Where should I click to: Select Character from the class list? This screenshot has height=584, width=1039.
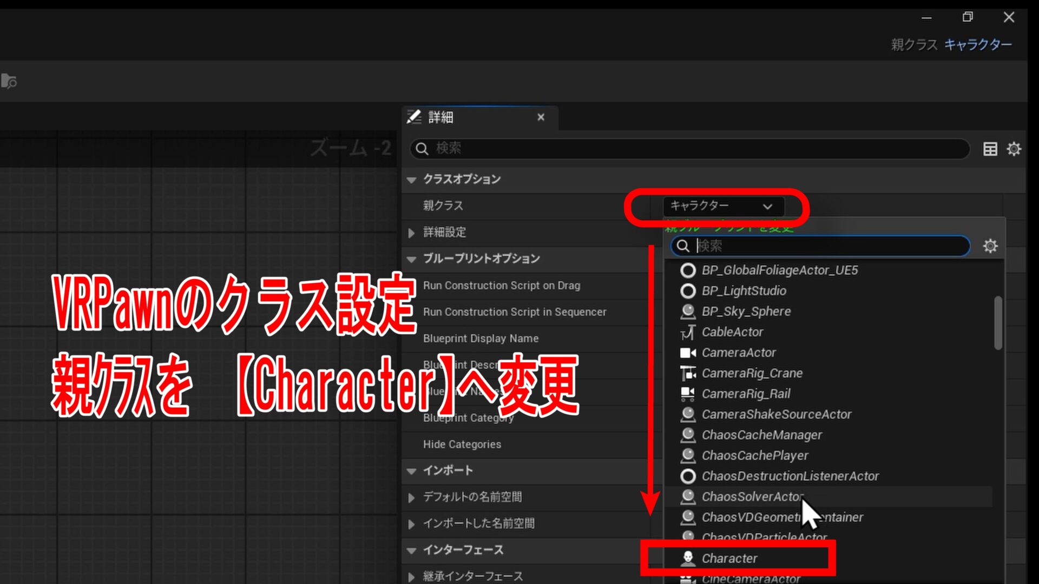pos(729,559)
